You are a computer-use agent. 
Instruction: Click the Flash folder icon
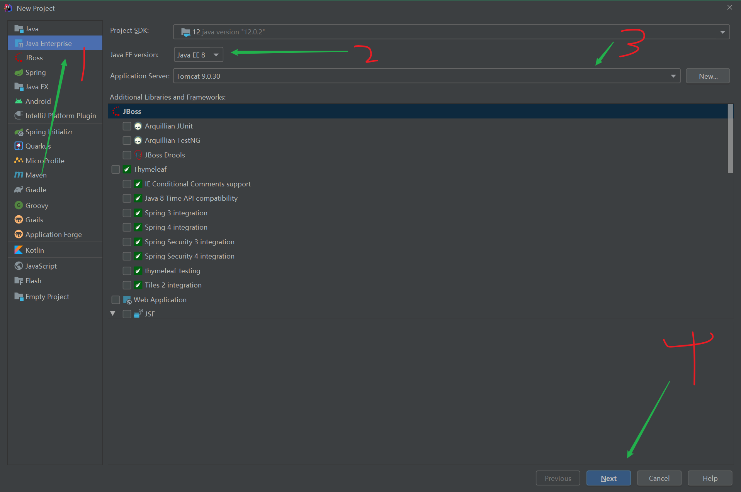(19, 281)
